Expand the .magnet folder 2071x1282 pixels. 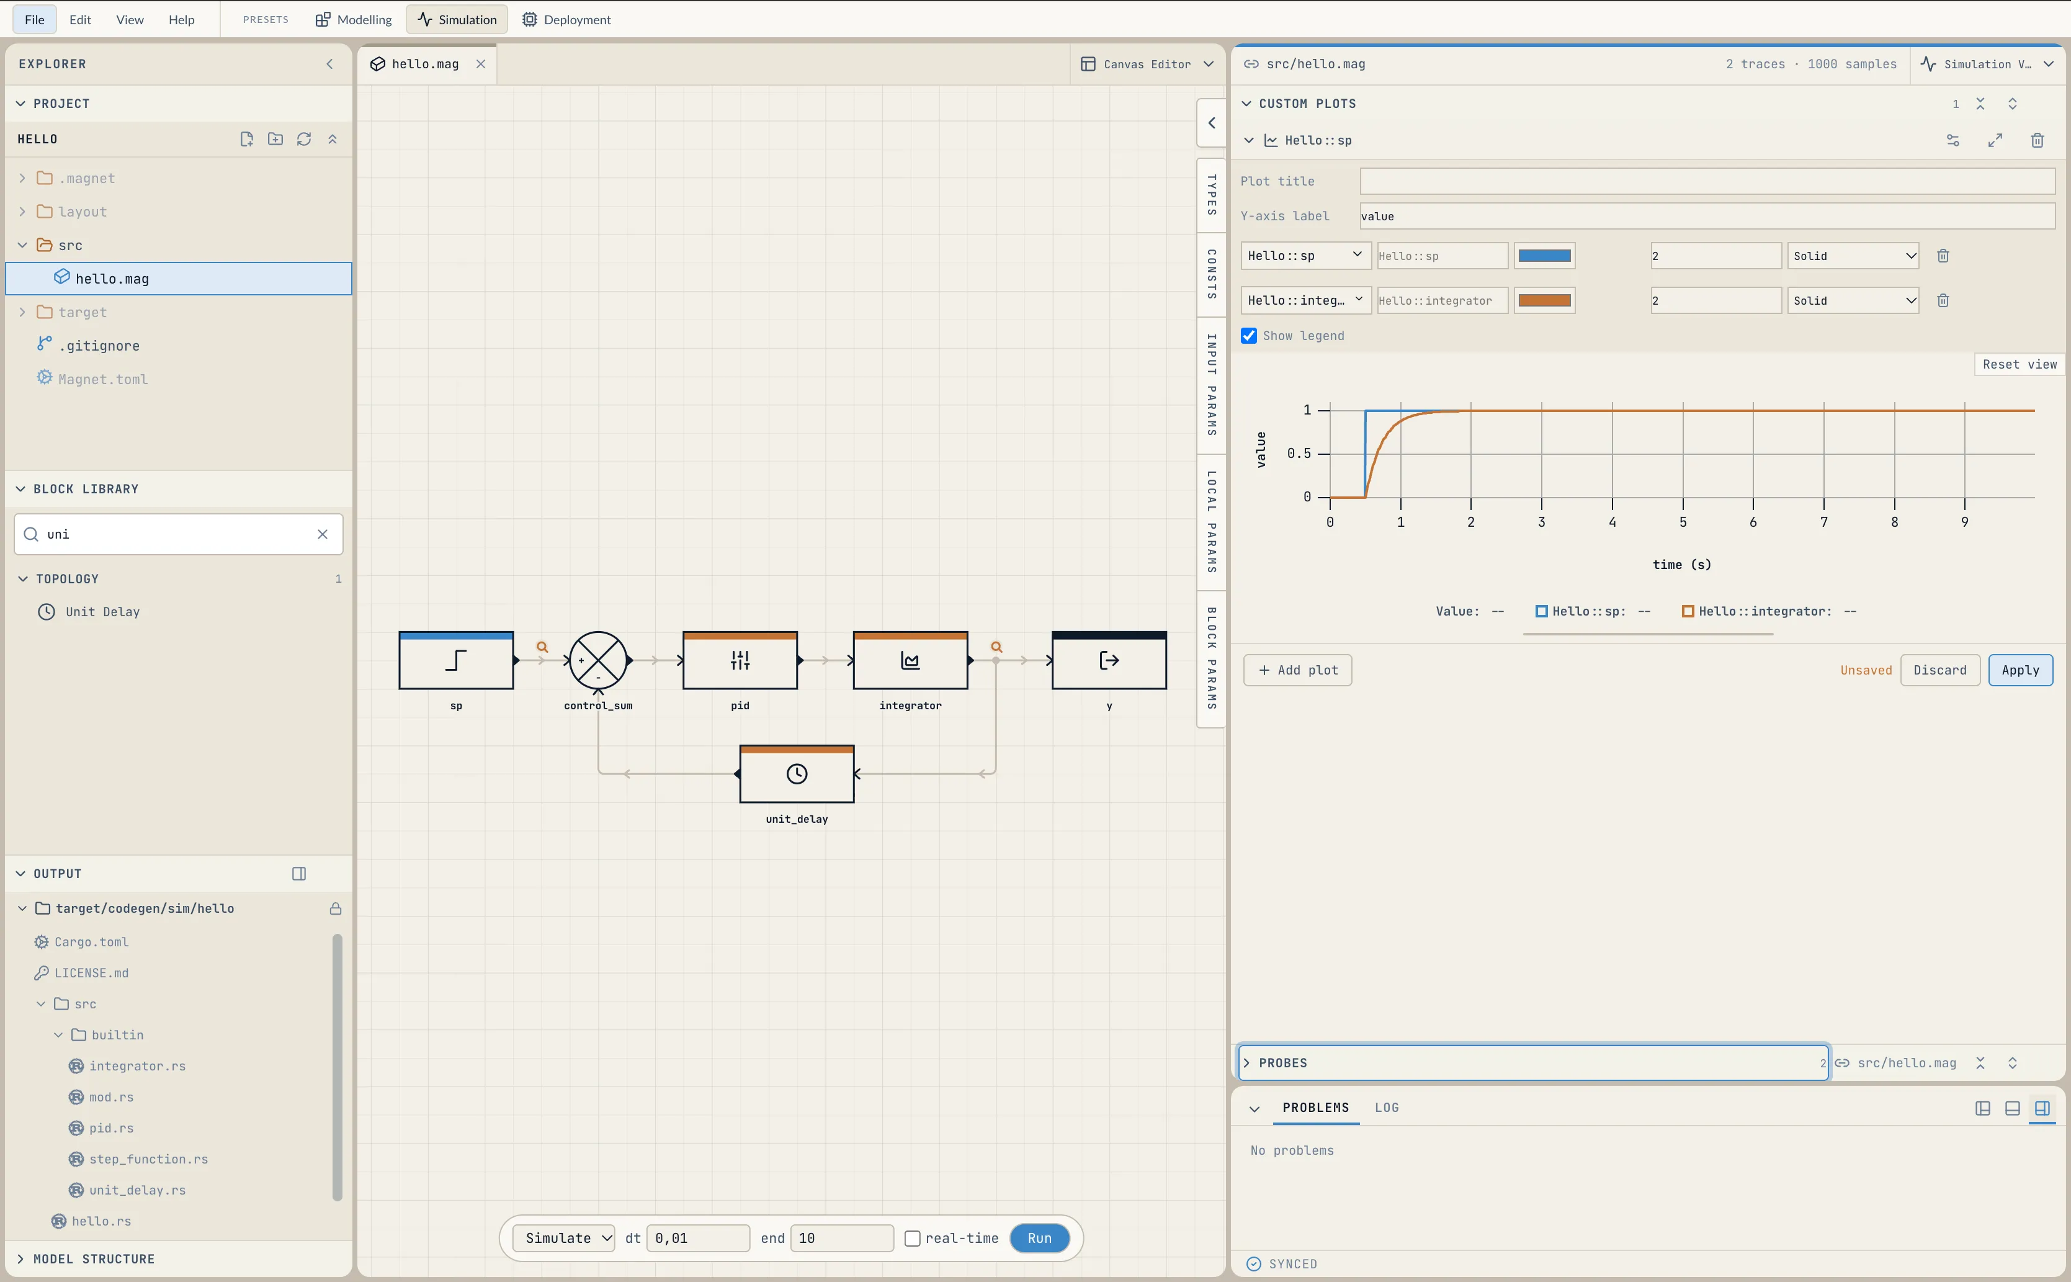(23, 179)
